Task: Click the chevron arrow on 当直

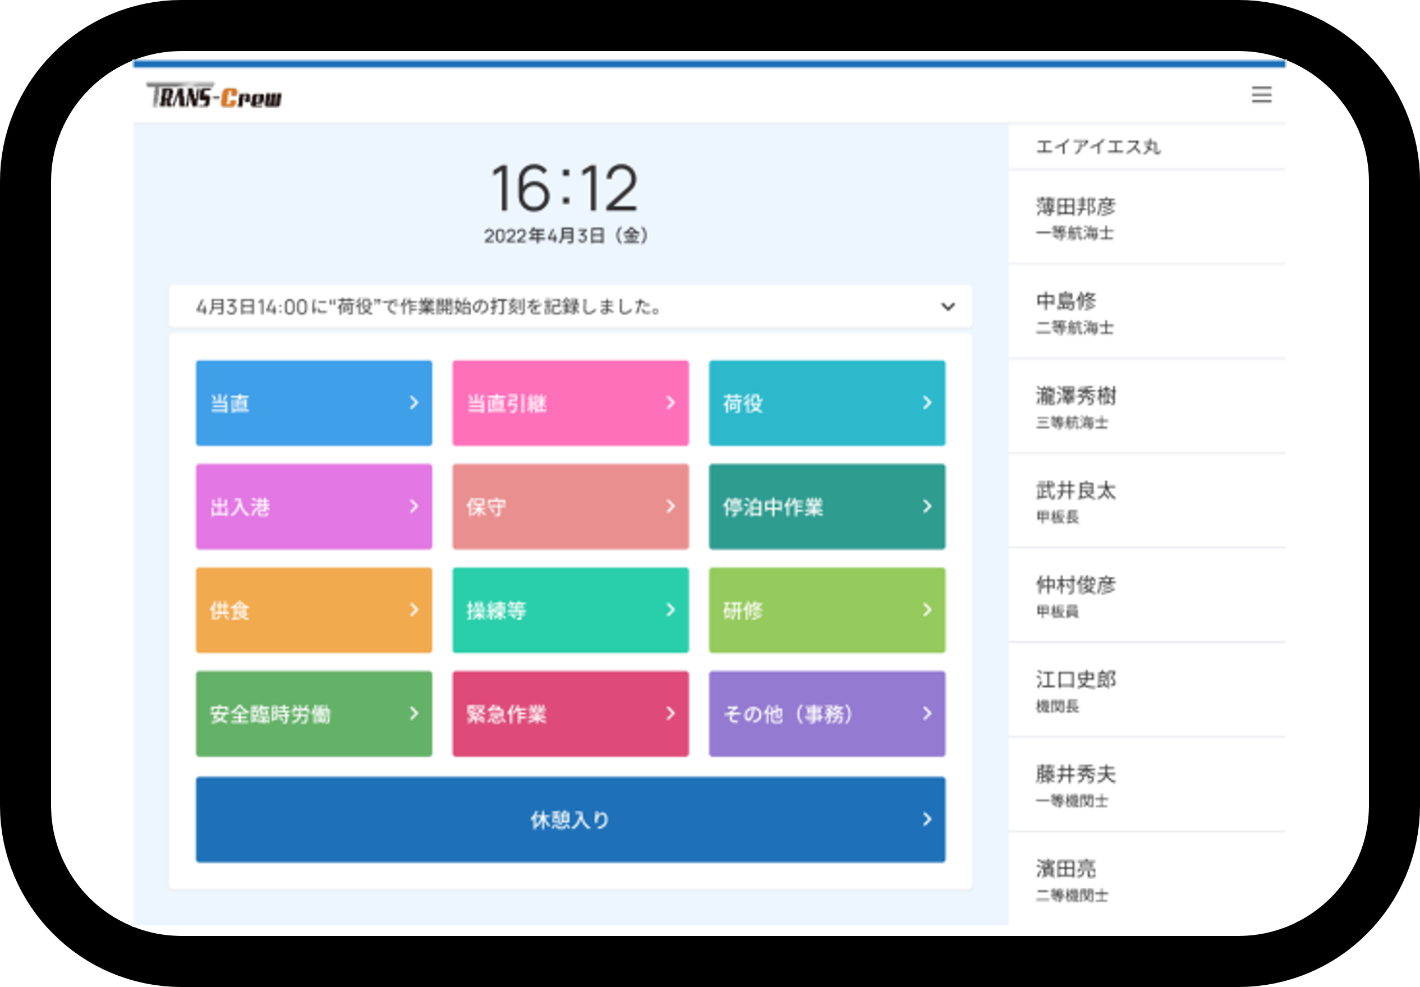Action: click(x=414, y=402)
